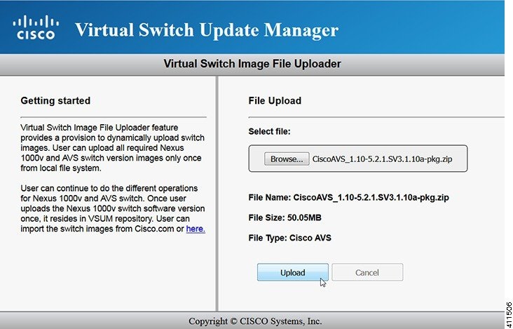Click the Browse... button
This screenshot has width=513, height=329.
point(287,159)
